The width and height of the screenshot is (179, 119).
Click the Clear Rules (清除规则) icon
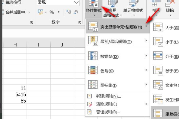[x=90, y=104]
